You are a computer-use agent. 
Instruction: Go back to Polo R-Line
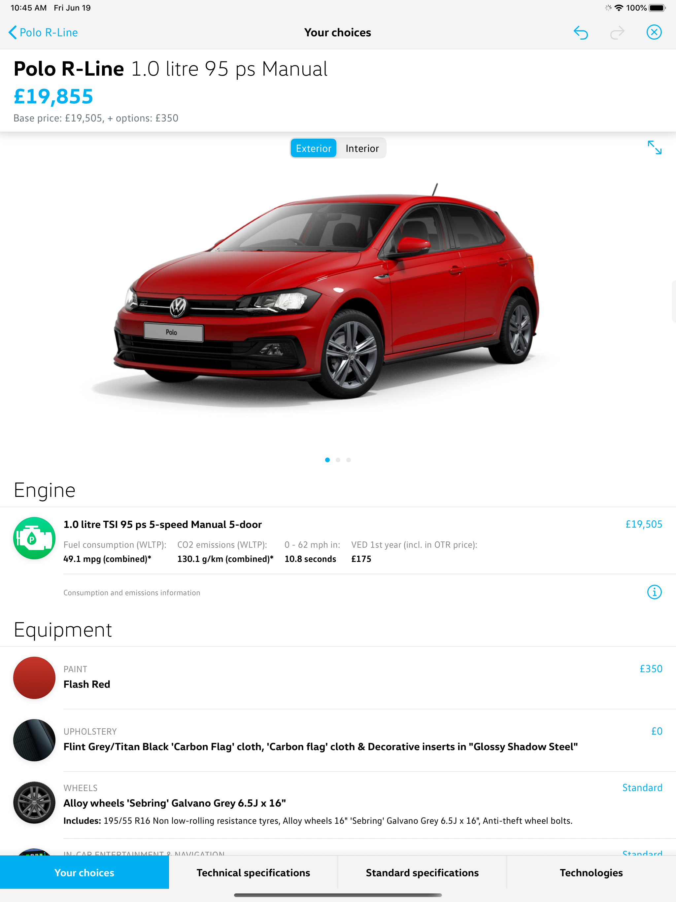click(43, 33)
